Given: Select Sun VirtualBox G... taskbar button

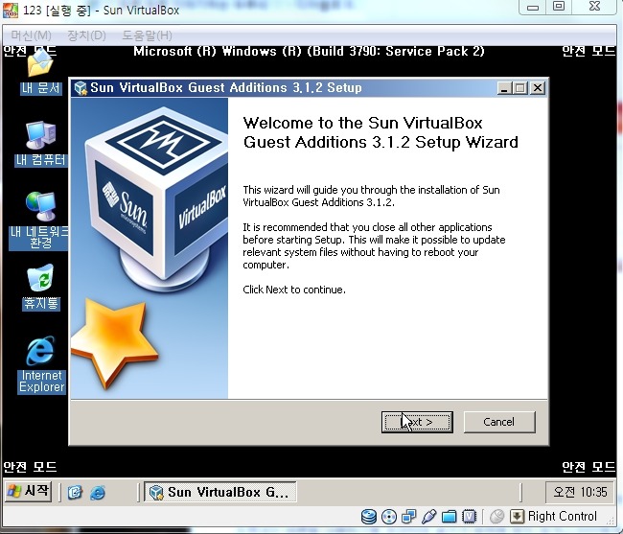Looking at the screenshot, I should point(219,492).
